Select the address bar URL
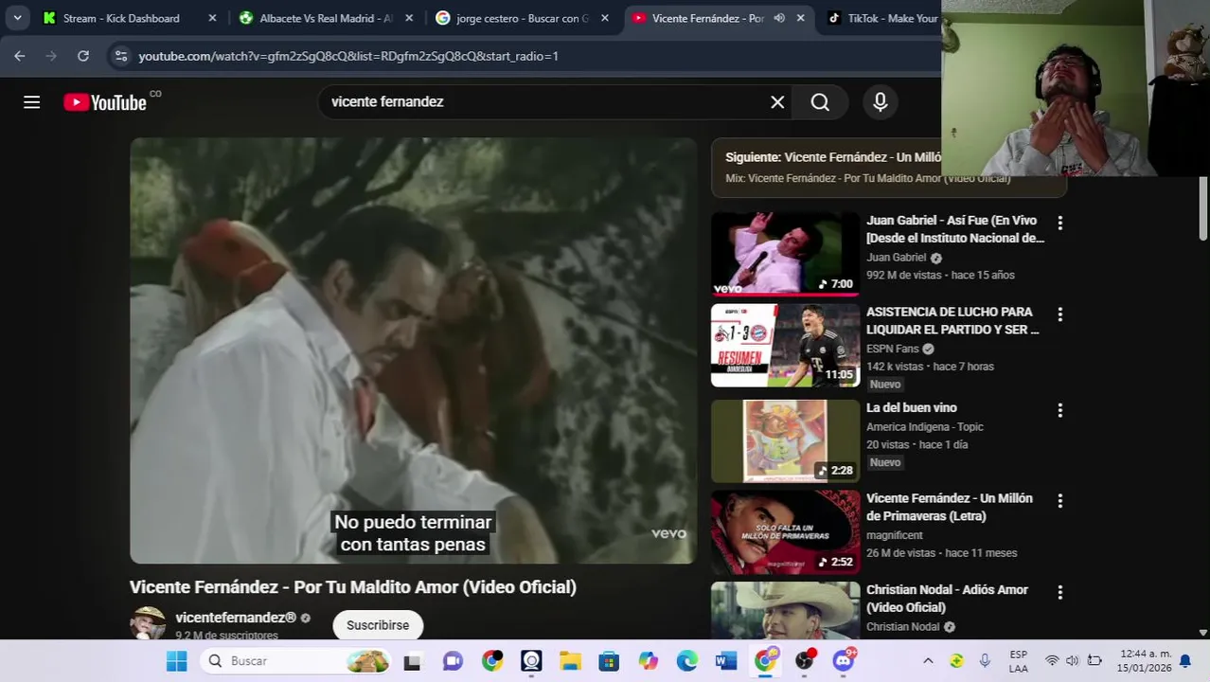This screenshot has width=1210, height=682. (x=348, y=56)
